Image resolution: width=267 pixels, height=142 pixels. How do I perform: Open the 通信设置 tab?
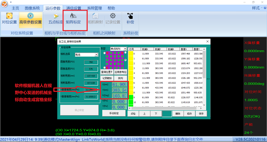[x=73, y=8]
